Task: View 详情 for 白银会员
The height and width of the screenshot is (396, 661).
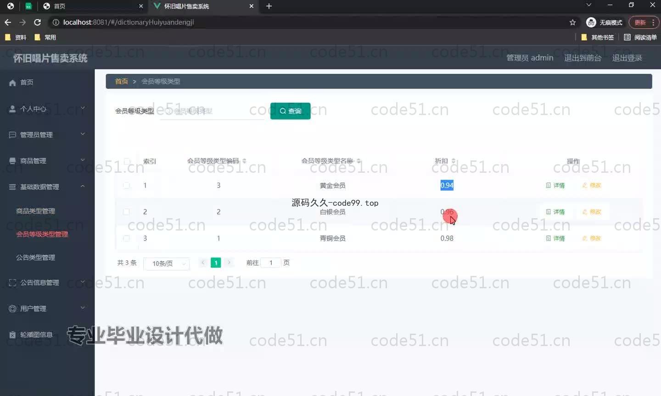Action: pyautogui.click(x=555, y=212)
